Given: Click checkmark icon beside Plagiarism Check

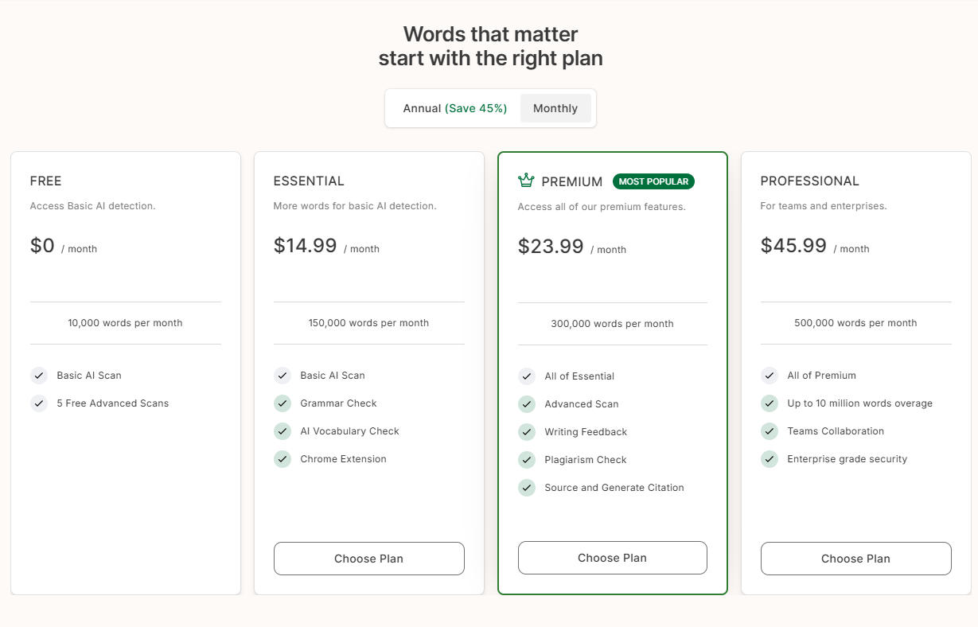Looking at the screenshot, I should coord(527,460).
